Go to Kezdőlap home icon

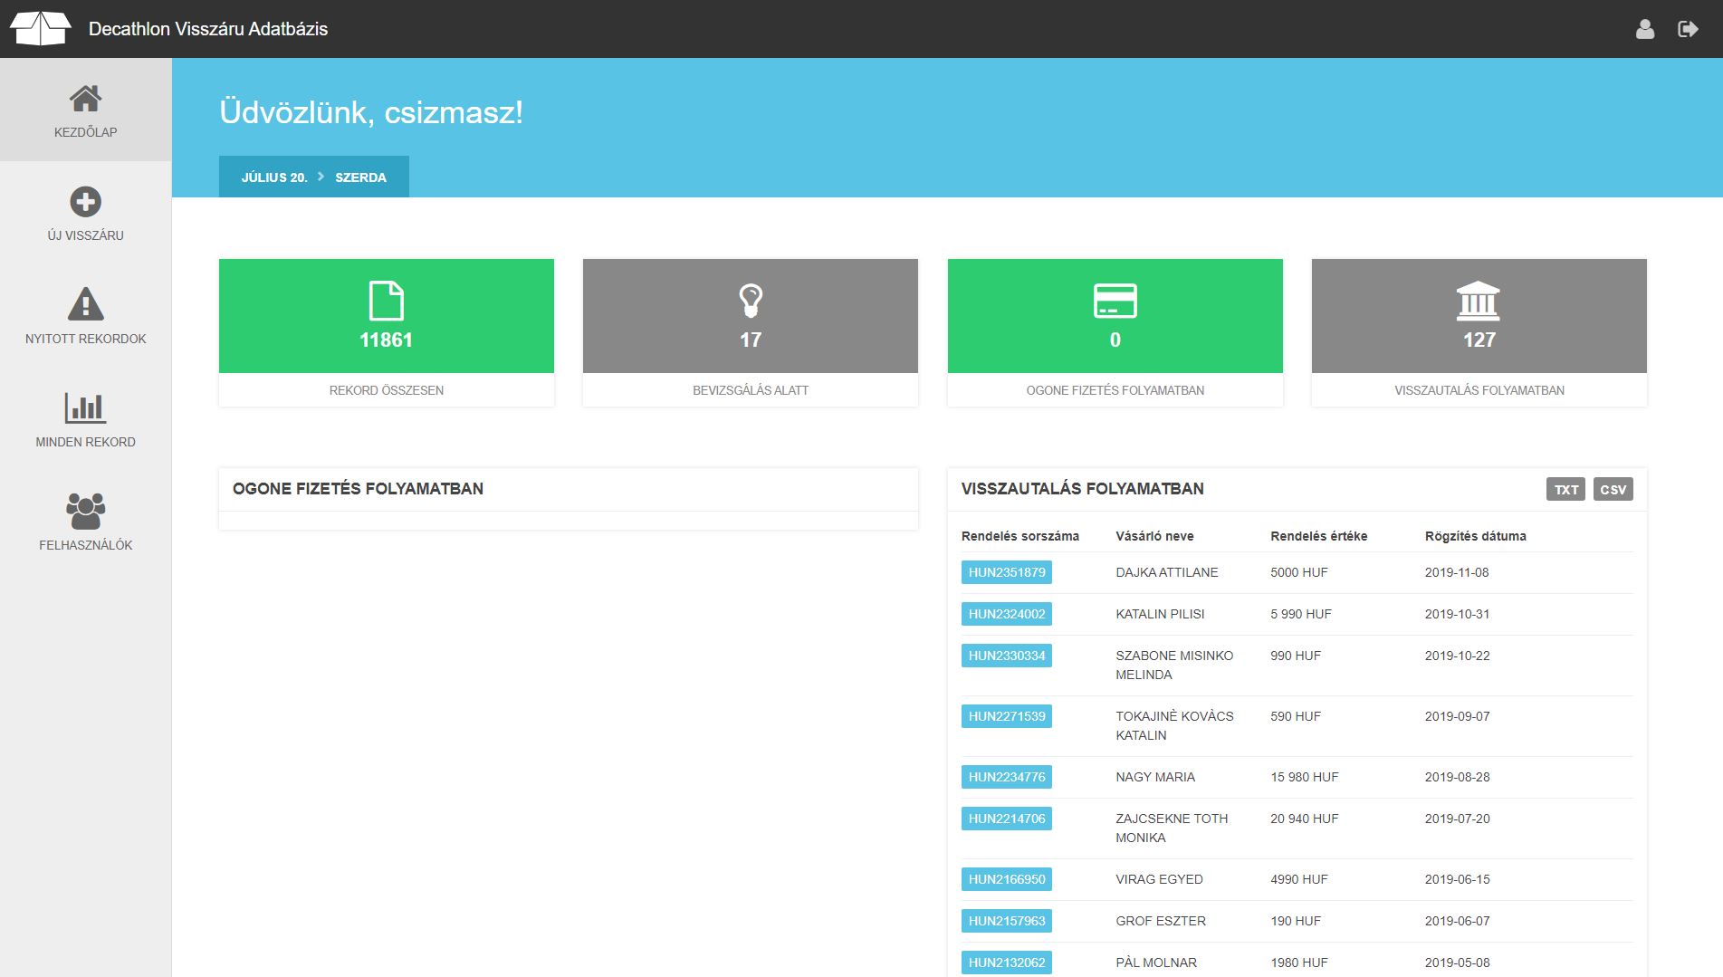pos(85,99)
